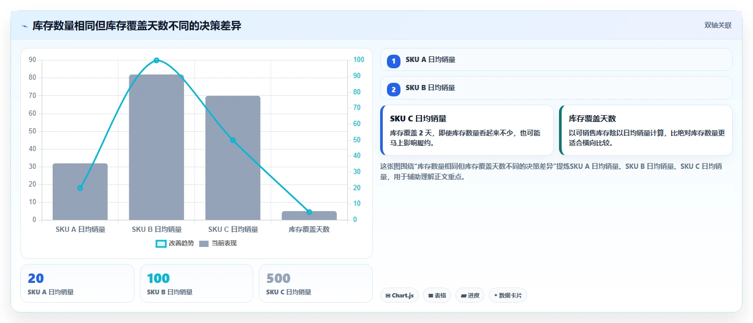Click the x-axis label 库存覆盖天数
753x323 pixels.
tap(309, 229)
